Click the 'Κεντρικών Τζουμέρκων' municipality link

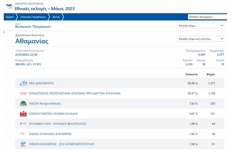33,27
